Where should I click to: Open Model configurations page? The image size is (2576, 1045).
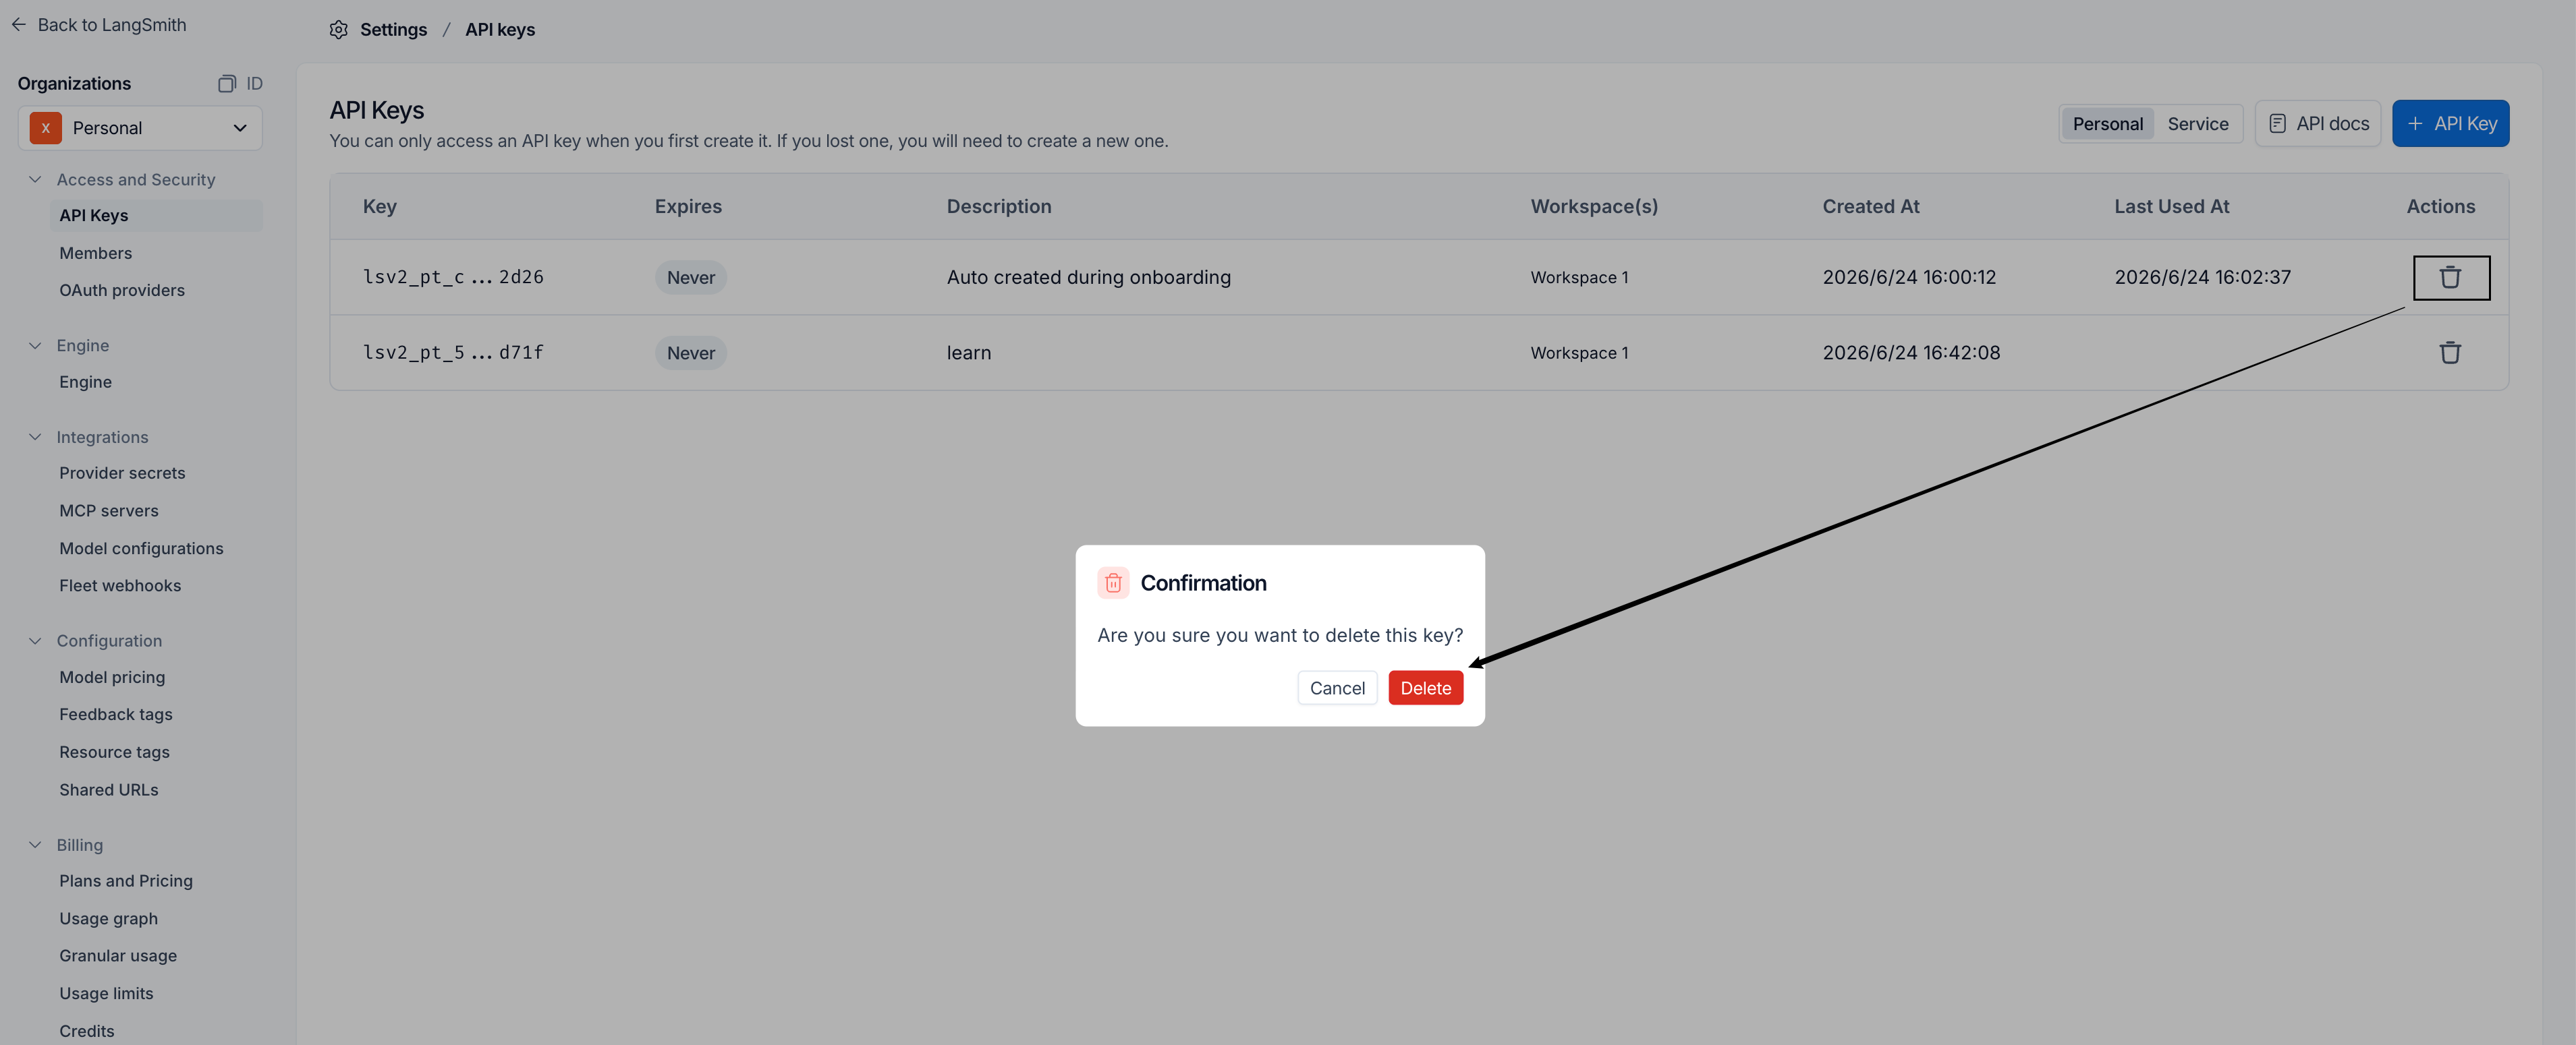(141, 549)
